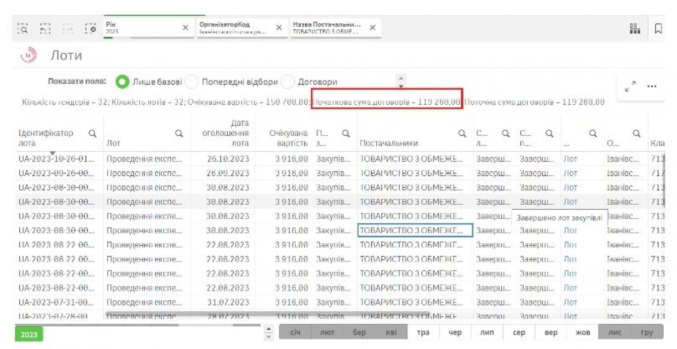The height and width of the screenshot is (349, 677).
Task: Open the three-dot options menu
Action: (652, 86)
